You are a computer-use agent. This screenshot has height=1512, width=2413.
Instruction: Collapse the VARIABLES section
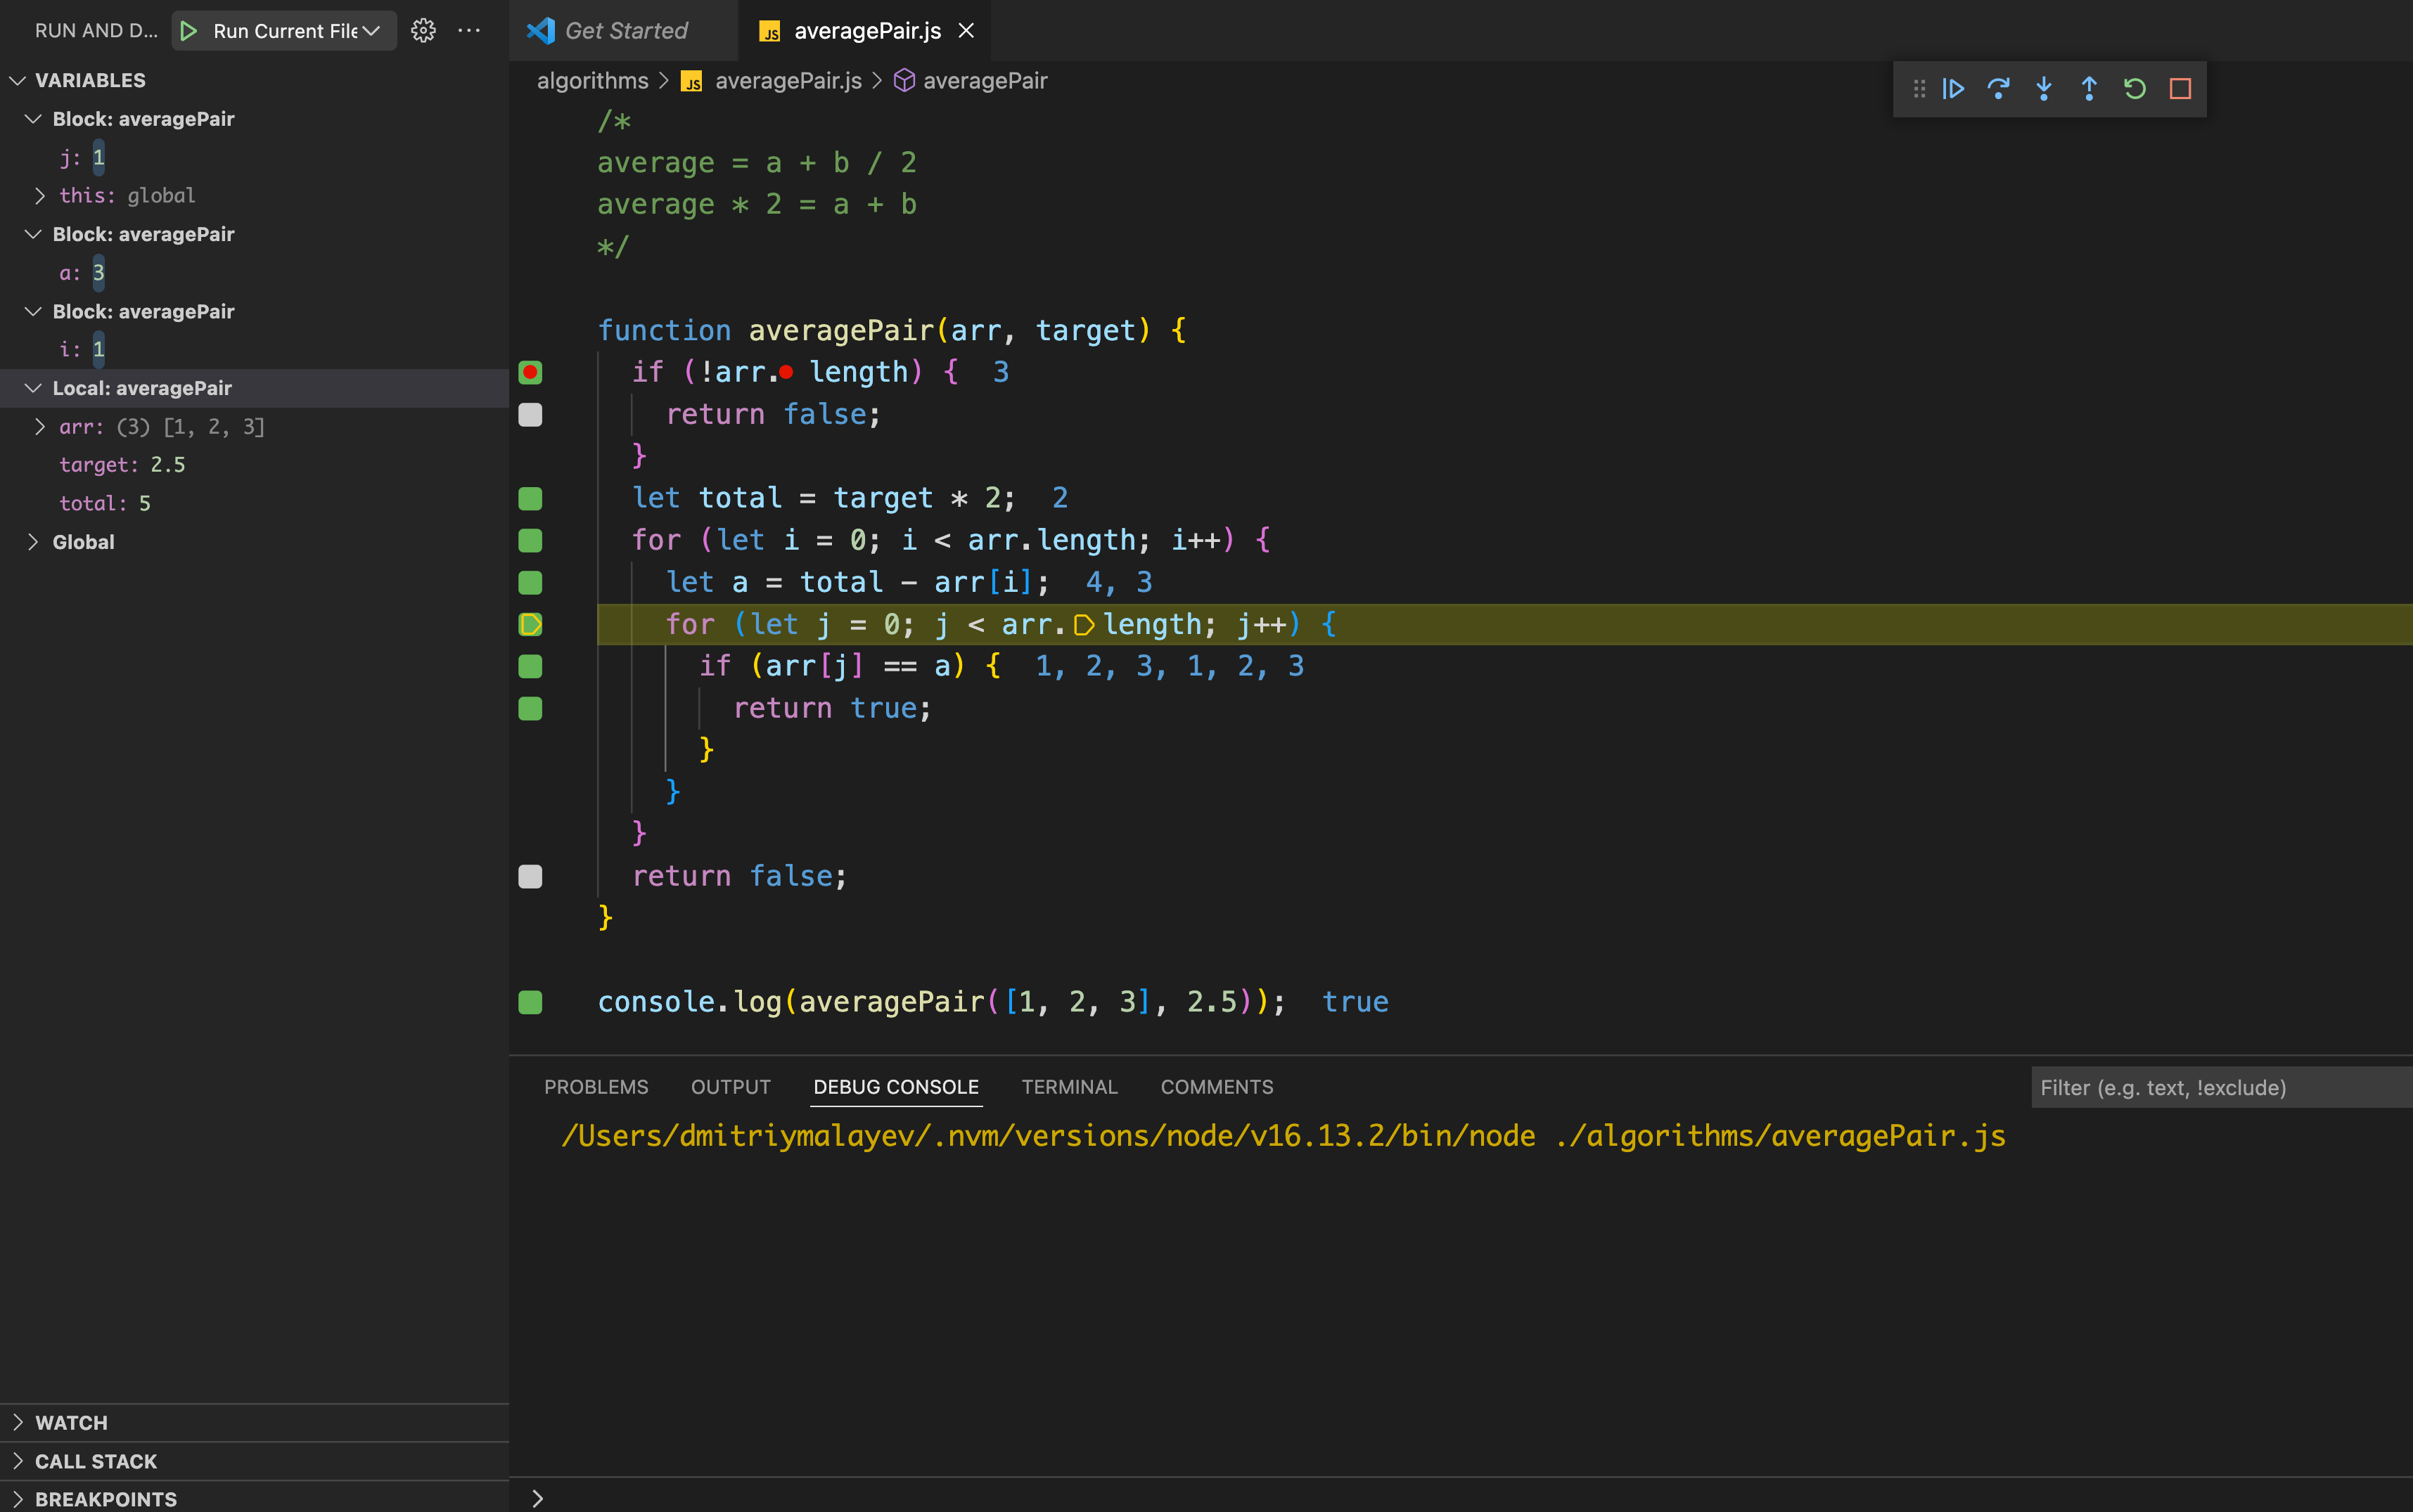(17, 80)
